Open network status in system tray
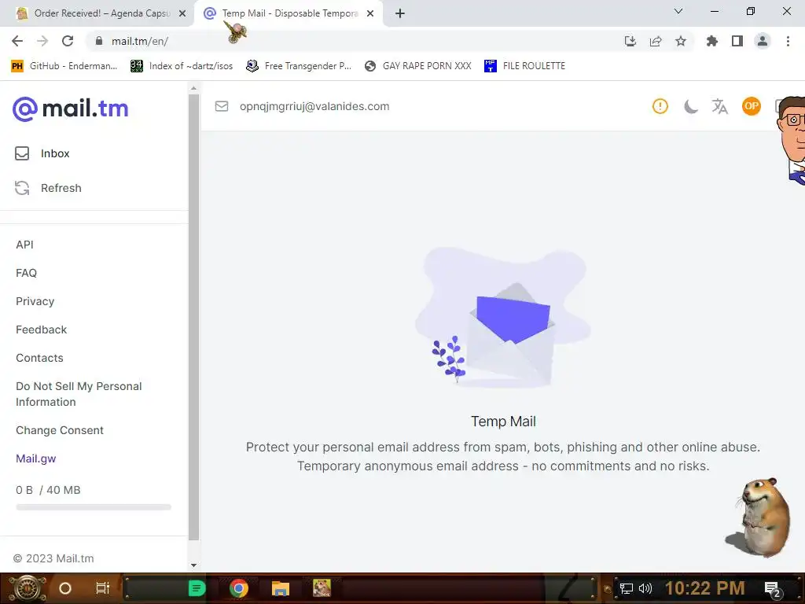This screenshot has width=805, height=604. pos(627,588)
